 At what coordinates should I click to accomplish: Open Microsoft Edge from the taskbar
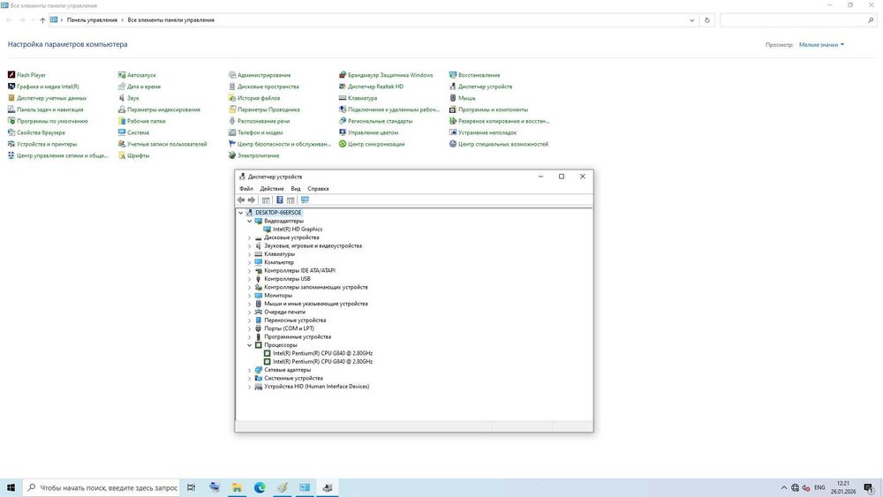(x=260, y=487)
